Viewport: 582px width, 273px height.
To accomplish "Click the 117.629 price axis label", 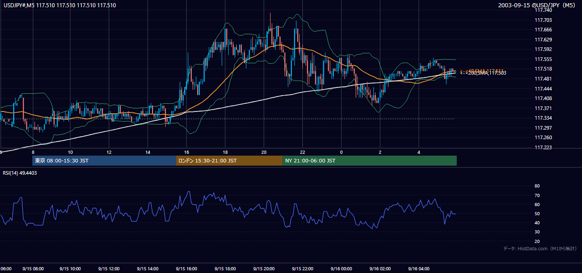I will [543, 40].
